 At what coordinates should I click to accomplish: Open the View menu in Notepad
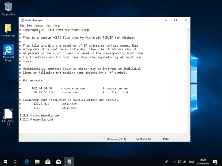tap(48, 26)
